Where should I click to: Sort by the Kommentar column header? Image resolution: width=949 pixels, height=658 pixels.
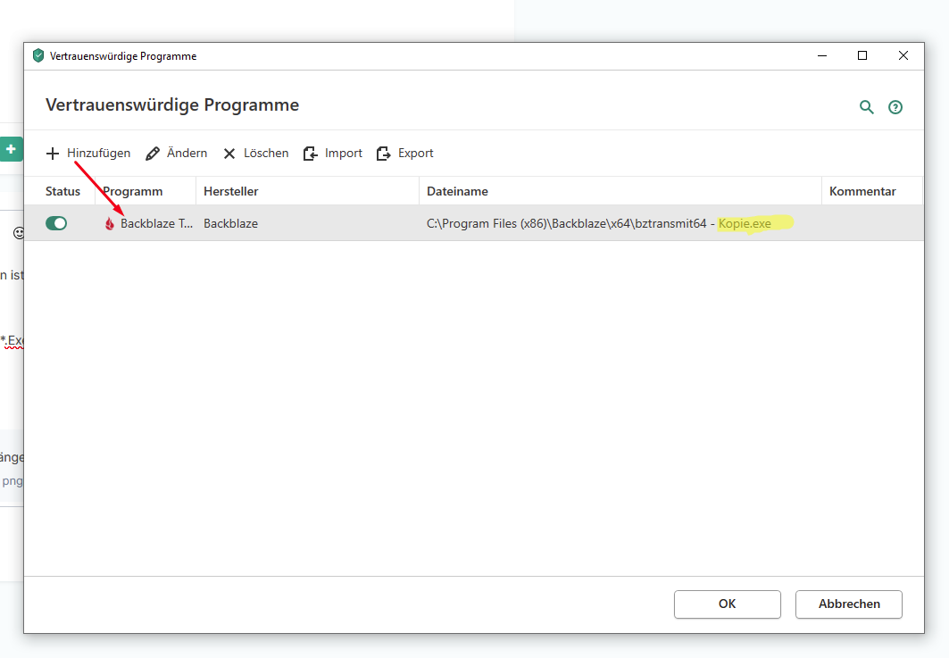862,191
